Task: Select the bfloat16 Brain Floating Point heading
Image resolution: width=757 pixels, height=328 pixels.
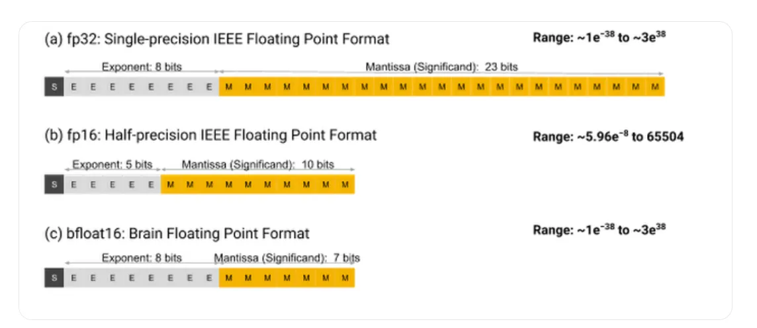Action: pyautogui.click(x=177, y=233)
